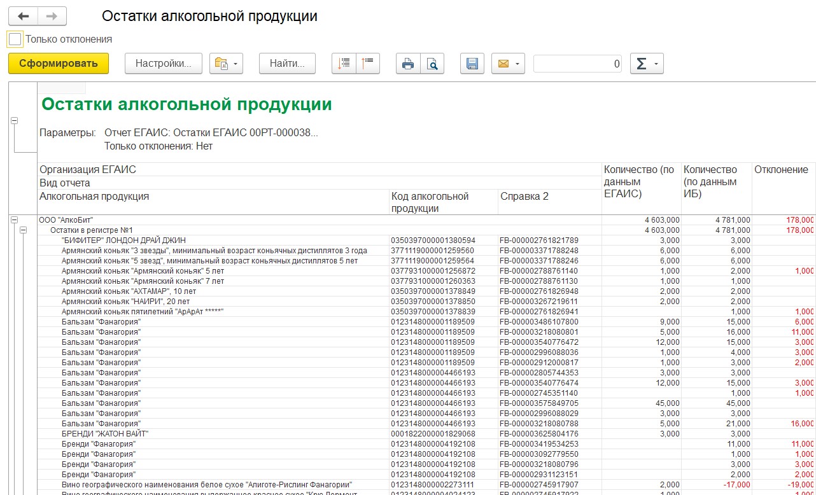Open print preview with magnifier icon

(x=432, y=64)
